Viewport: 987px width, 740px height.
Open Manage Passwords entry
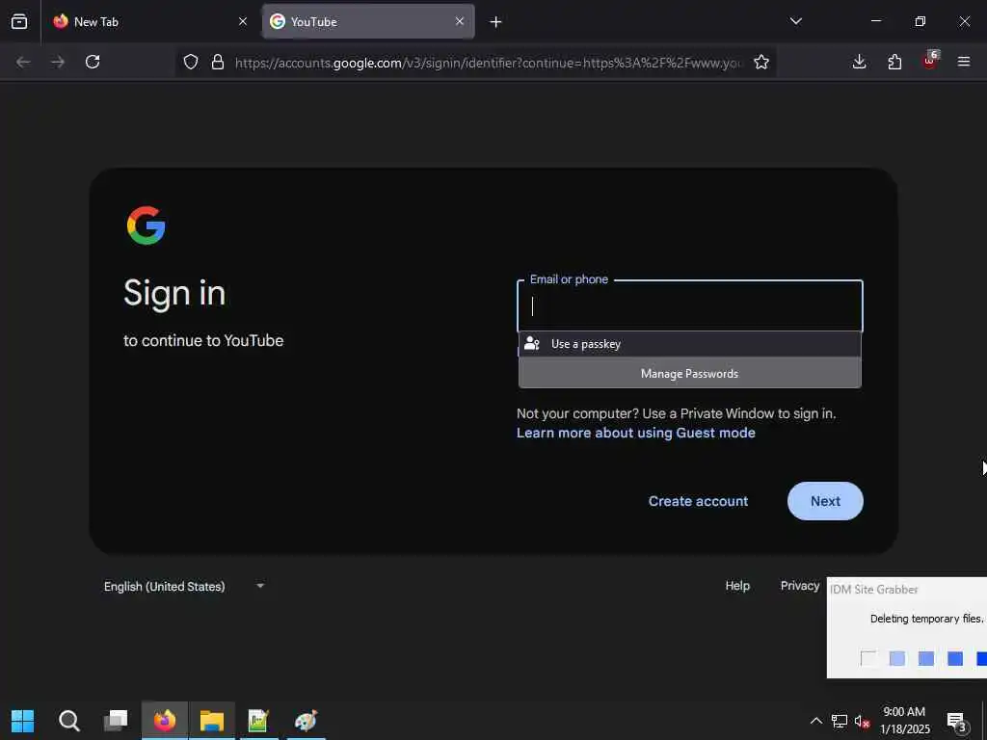tap(690, 373)
